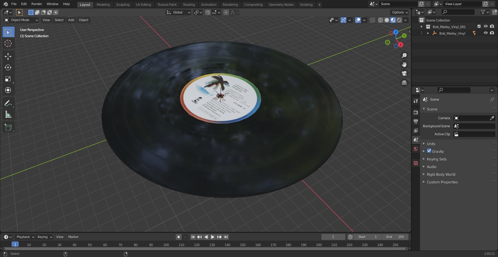Choose the Transform tool
Screen dimensions: 498x257
click(x=8, y=90)
